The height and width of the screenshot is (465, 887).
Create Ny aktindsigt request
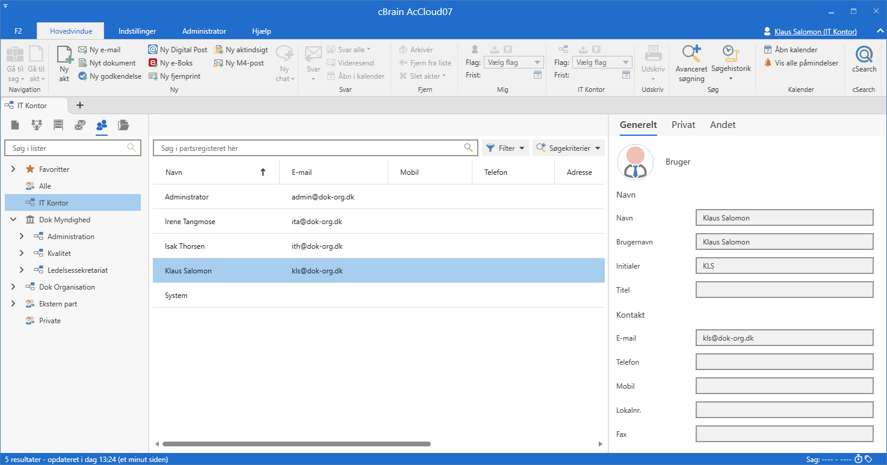point(241,50)
